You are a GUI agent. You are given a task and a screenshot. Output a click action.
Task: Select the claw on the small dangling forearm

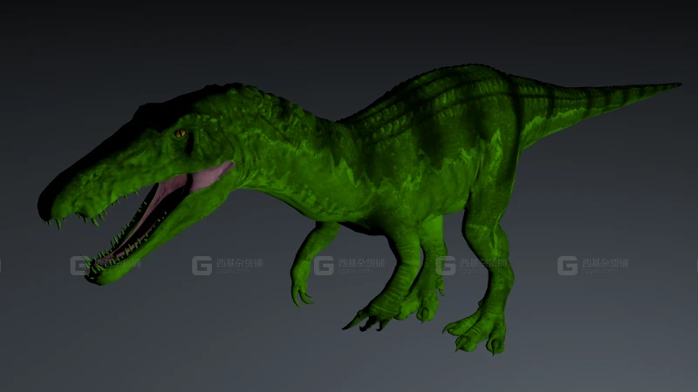(x=301, y=294)
